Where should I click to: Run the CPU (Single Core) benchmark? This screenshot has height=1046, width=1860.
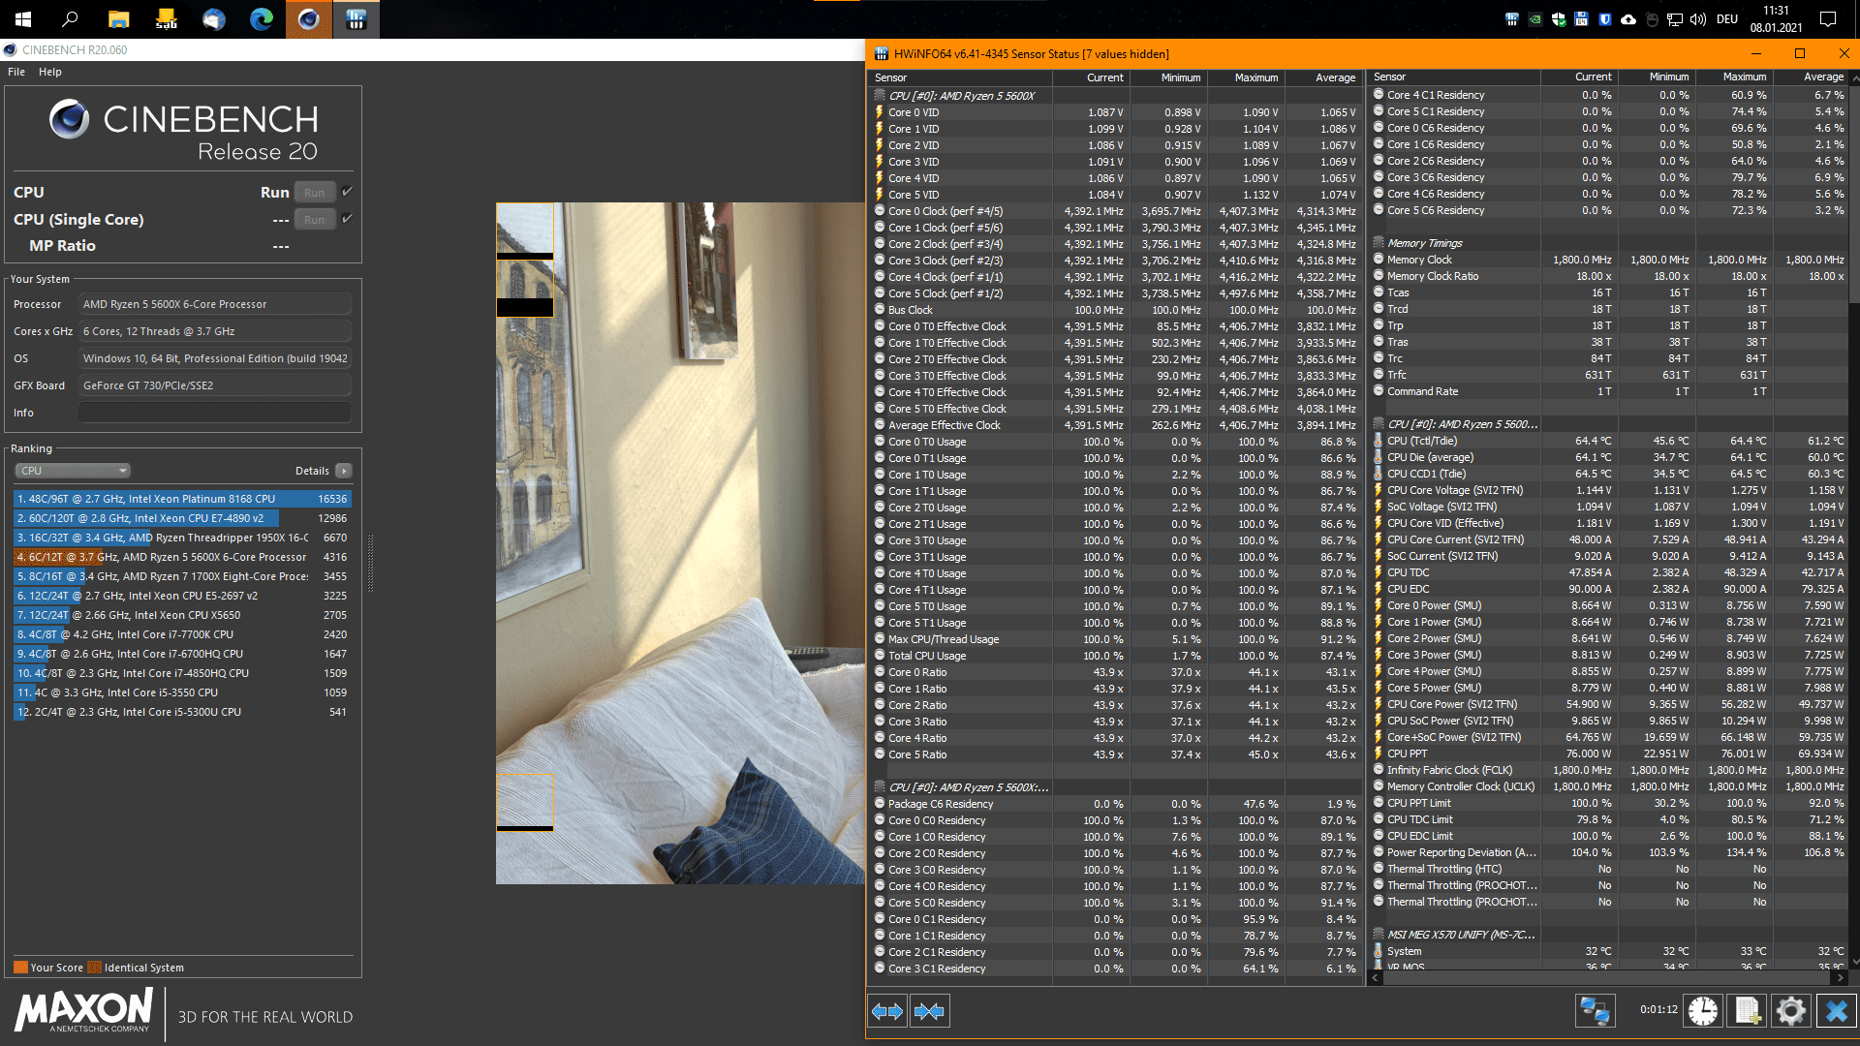tap(315, 219)
